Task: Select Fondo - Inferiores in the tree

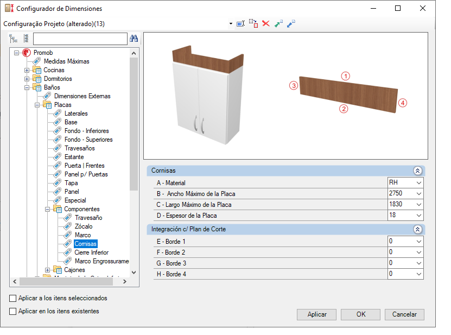Action: click(87, 131)
